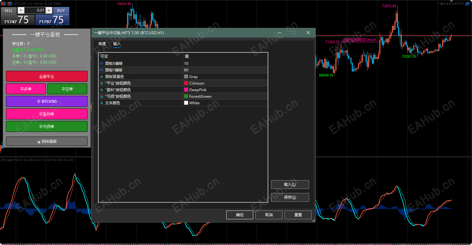The image size is (472, 245).
Task: Click the 71303.75 price label on the chart
Action: pos(332,42)
